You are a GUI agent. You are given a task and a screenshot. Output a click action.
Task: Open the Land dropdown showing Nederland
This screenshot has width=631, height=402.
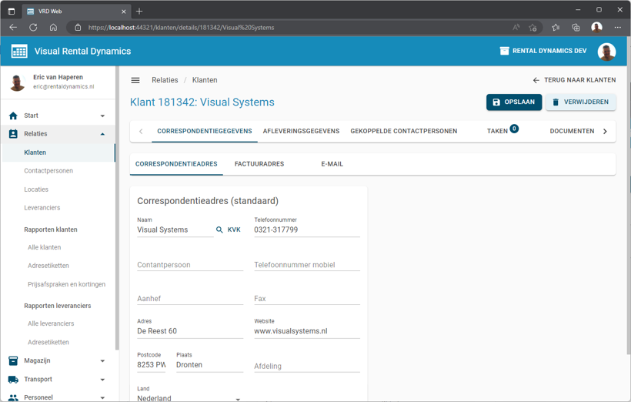pos(189,397)
